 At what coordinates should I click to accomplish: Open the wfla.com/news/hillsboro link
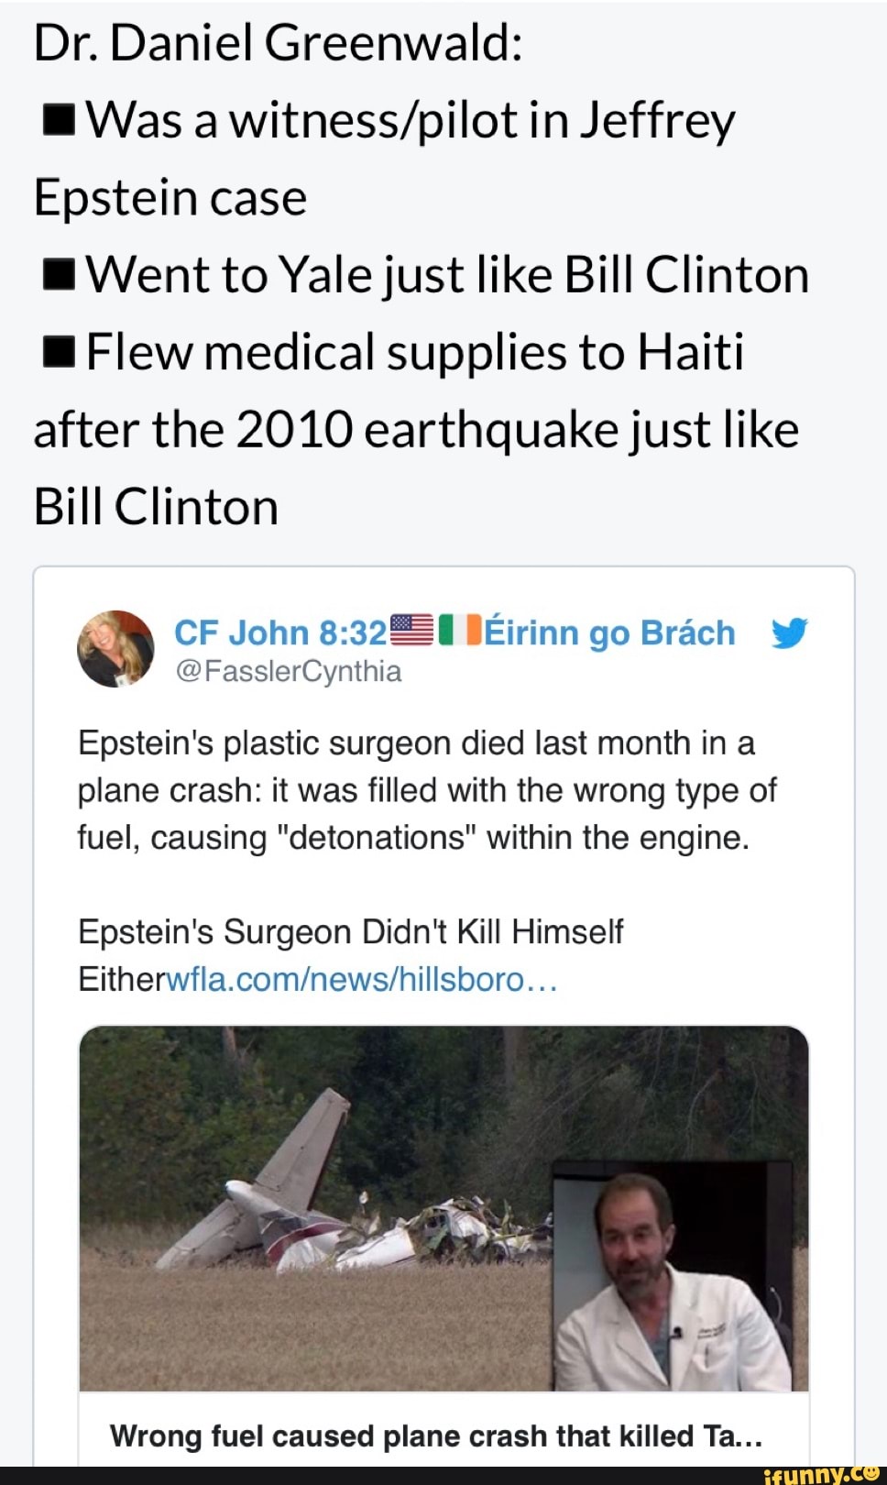point(360,979)
